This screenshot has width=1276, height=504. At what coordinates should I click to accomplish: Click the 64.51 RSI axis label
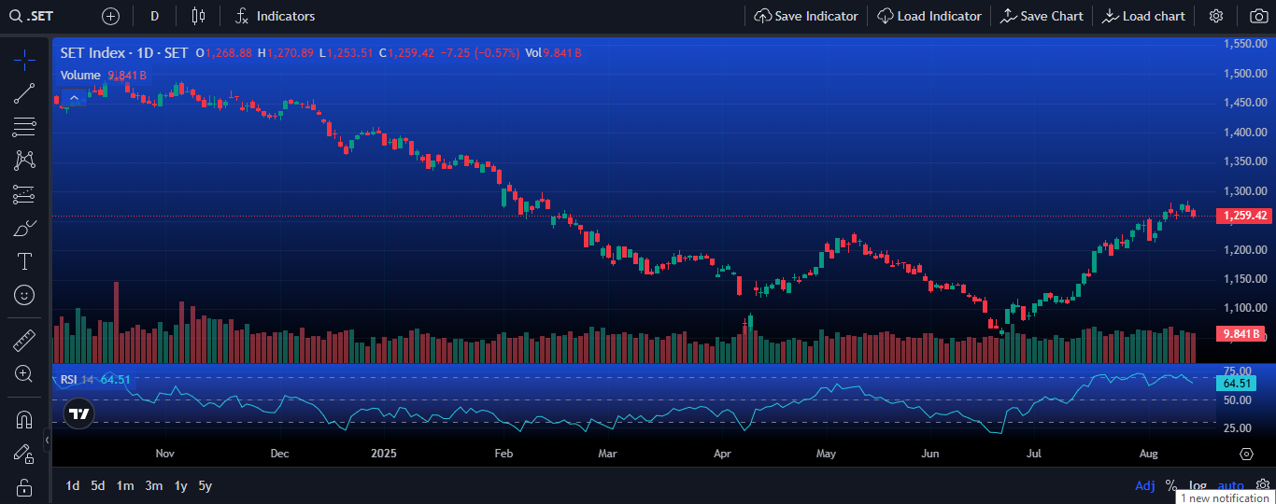(x=1236, y=383)
